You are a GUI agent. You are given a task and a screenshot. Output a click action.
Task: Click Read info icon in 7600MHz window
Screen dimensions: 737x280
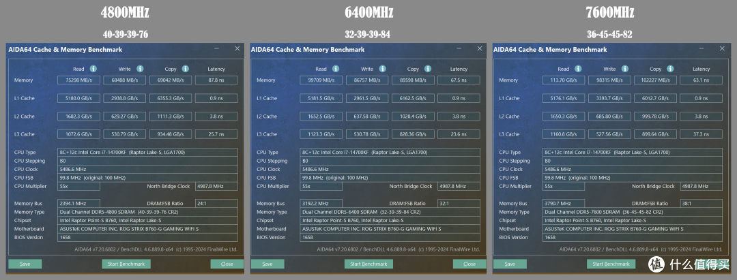pyautogui.click(x=579, y=69)
